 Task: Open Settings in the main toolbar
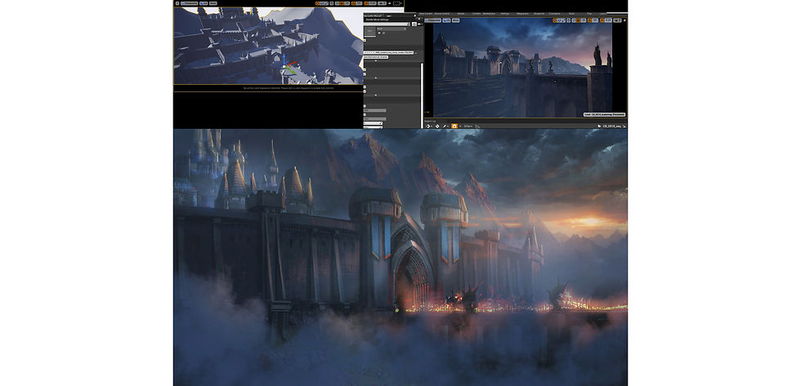tap(505, 14)
